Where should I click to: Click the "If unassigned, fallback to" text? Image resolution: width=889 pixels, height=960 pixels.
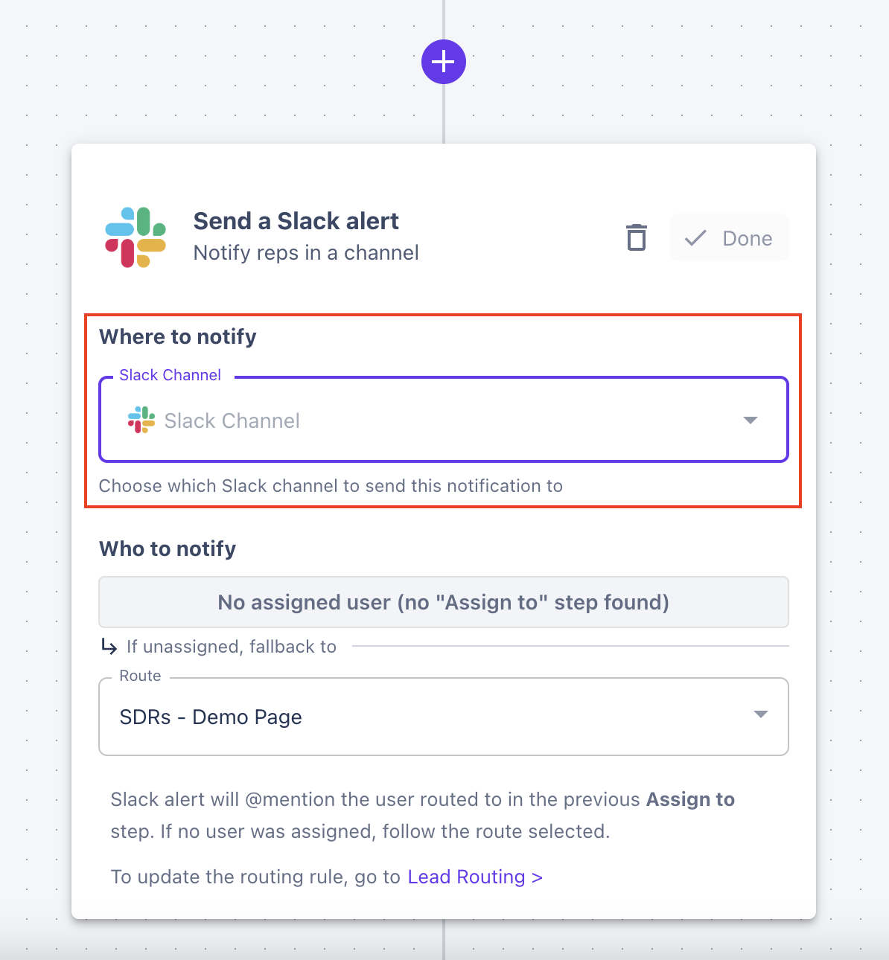(x=232, y=647)
